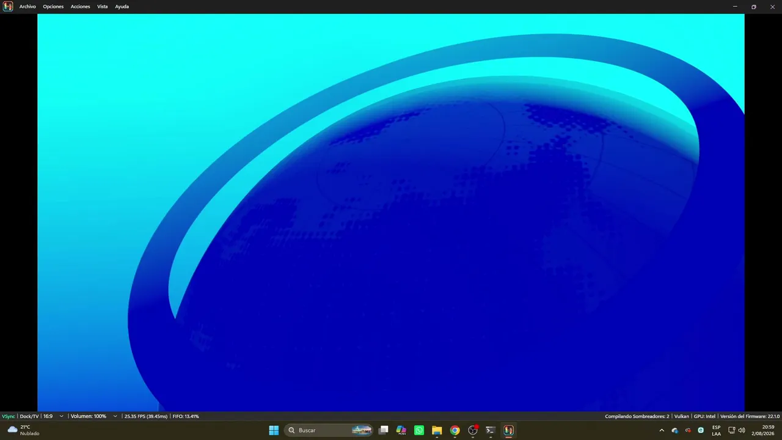
Task: Open the clock showing 20:59
Action: point(763,430)
